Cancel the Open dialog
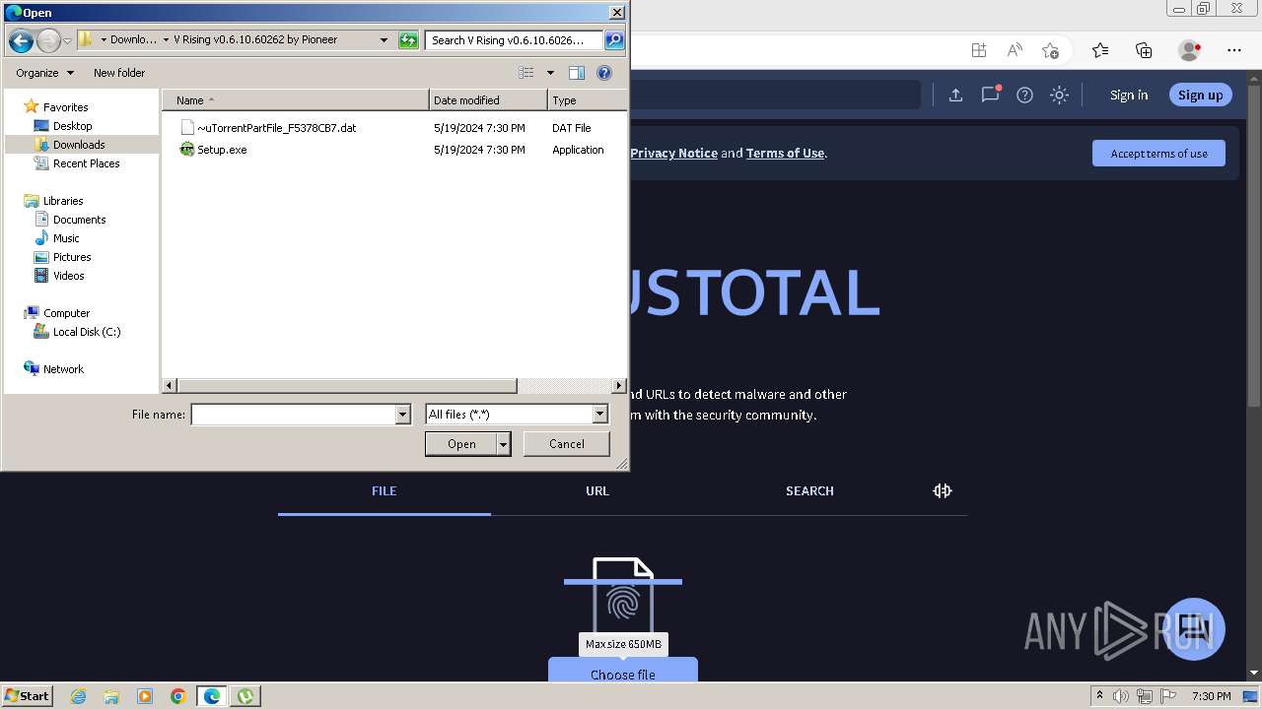The height and width of the screenshot is (709, 1262). (566, 444)
